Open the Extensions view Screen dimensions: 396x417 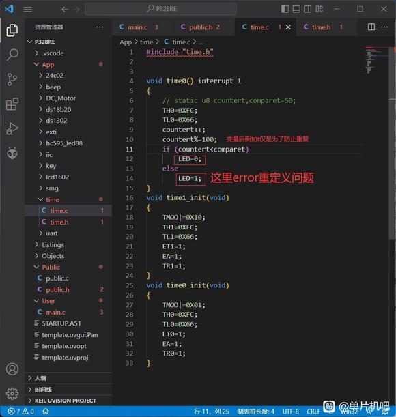12,104
